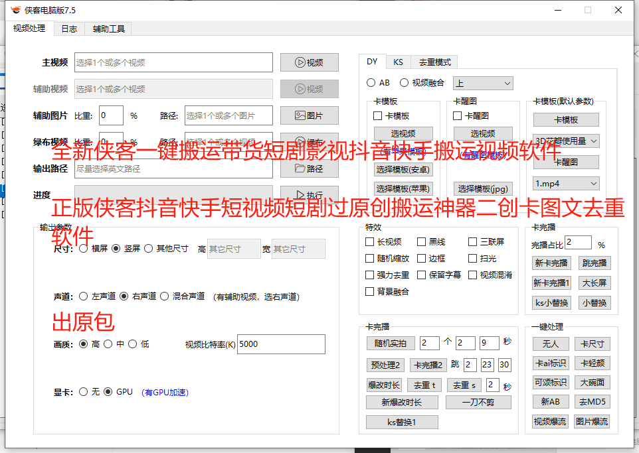Click the 视频爆流 button
The height and width of the screenshot is (453, 639).
pyautogui.click(x=551, y=422)
